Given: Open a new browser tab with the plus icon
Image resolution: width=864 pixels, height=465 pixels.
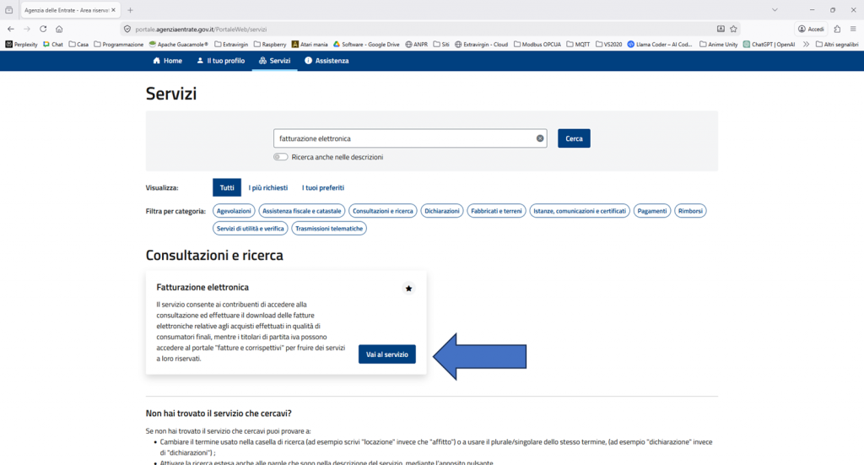Looking at the screenshot, I should pyautogui.click(x=130, y=9).
